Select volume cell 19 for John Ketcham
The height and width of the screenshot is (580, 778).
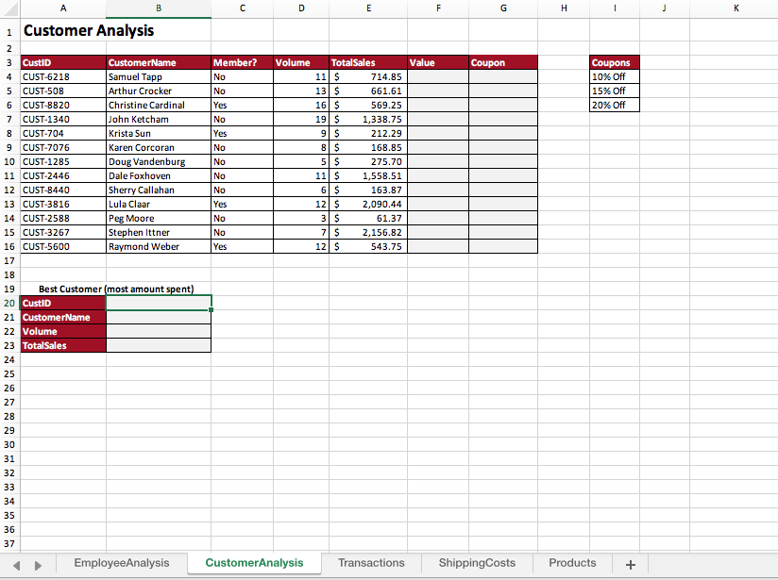point(301,119)
